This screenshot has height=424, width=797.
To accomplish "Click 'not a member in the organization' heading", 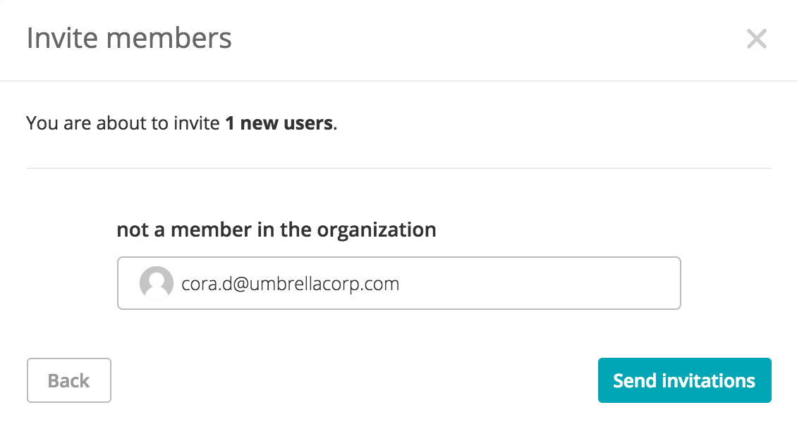I will [x=276, y=230].
